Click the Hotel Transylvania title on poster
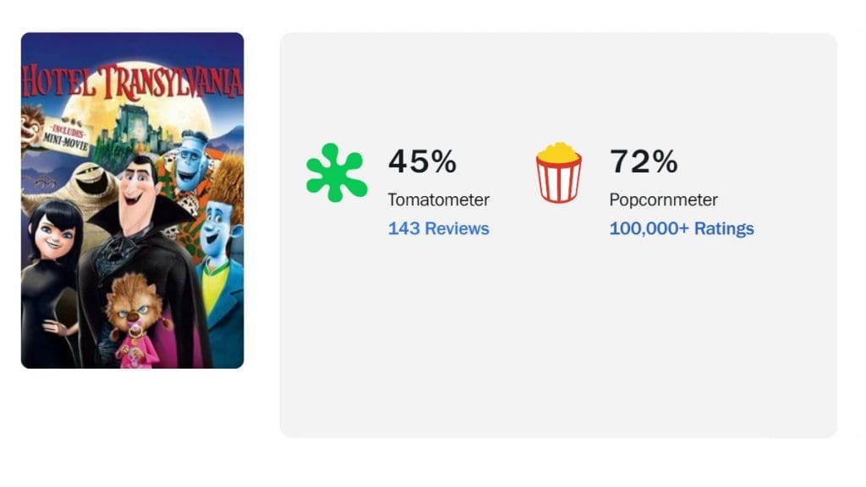The image size is (866, 487). click(x=132, y=80)
